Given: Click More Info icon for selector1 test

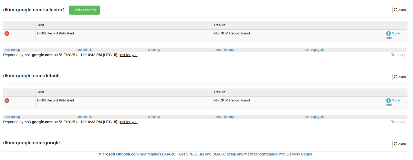Looking at the screenshot, I should click(388, 33).
